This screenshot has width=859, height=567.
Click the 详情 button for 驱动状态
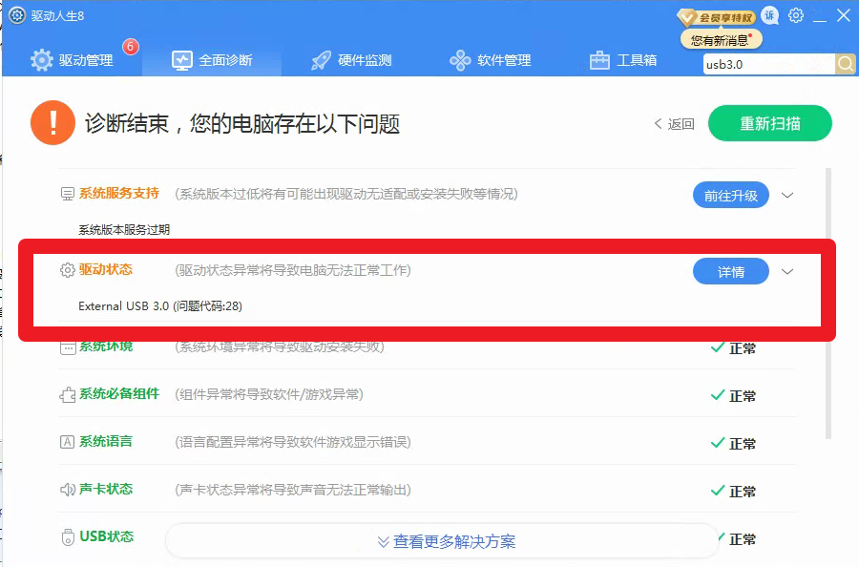[731, 271]
